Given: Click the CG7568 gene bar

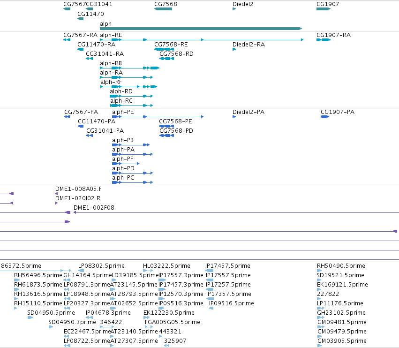Looking at the screenshot, I should coord(163,9).
